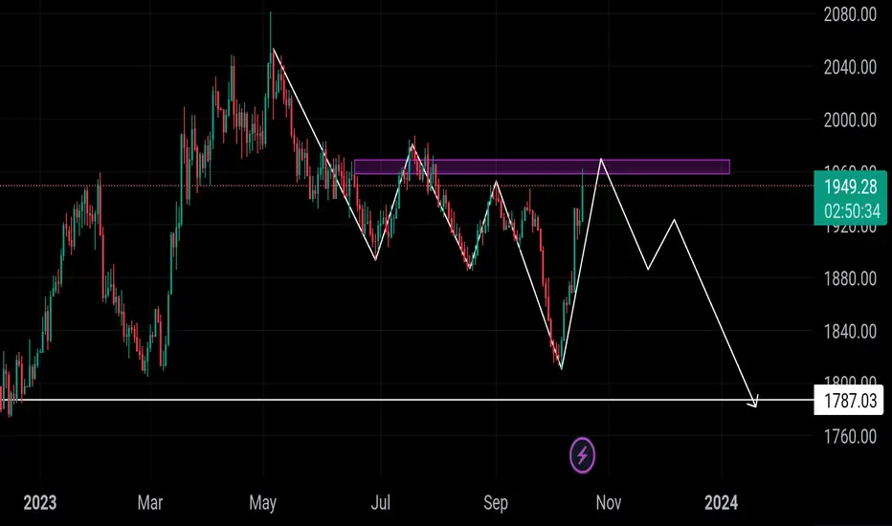Screen dimensions: 892x526
Task: Click the 2000.00 price axis label
Action: click(850, 120)
